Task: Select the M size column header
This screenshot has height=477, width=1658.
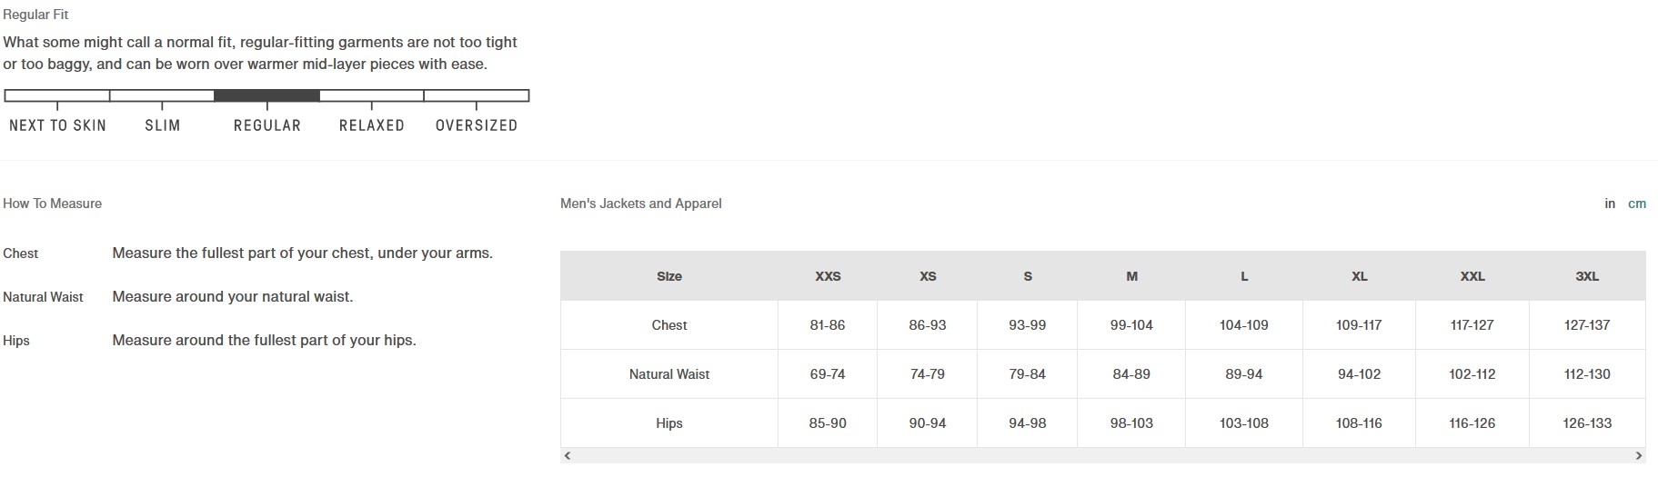Action: pyautogui.click(x=1131, y=276)
